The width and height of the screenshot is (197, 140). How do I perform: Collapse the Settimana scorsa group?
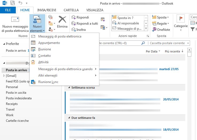tap(69, 88)
